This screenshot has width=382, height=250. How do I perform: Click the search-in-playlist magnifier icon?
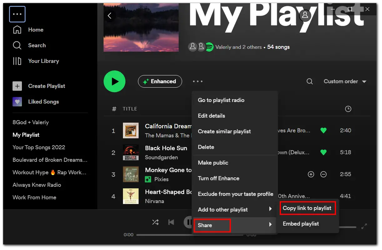click(x=310, y=81)
